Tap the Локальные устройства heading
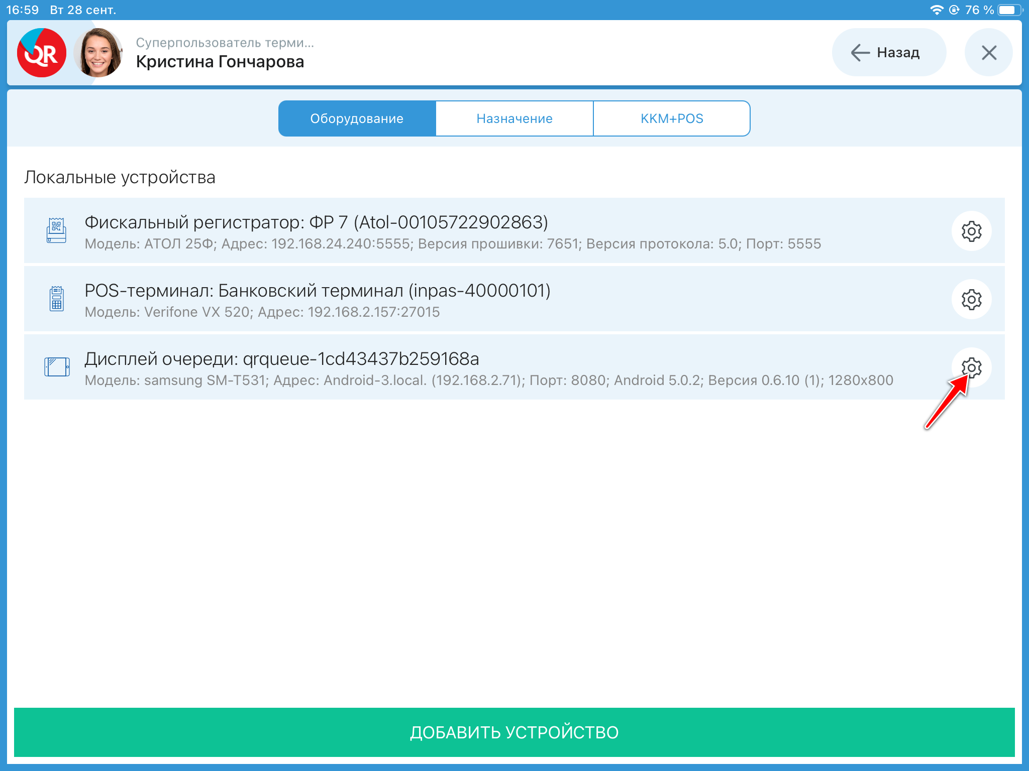The height and width of the screenshot is (771, 1029). coord(120,177)
